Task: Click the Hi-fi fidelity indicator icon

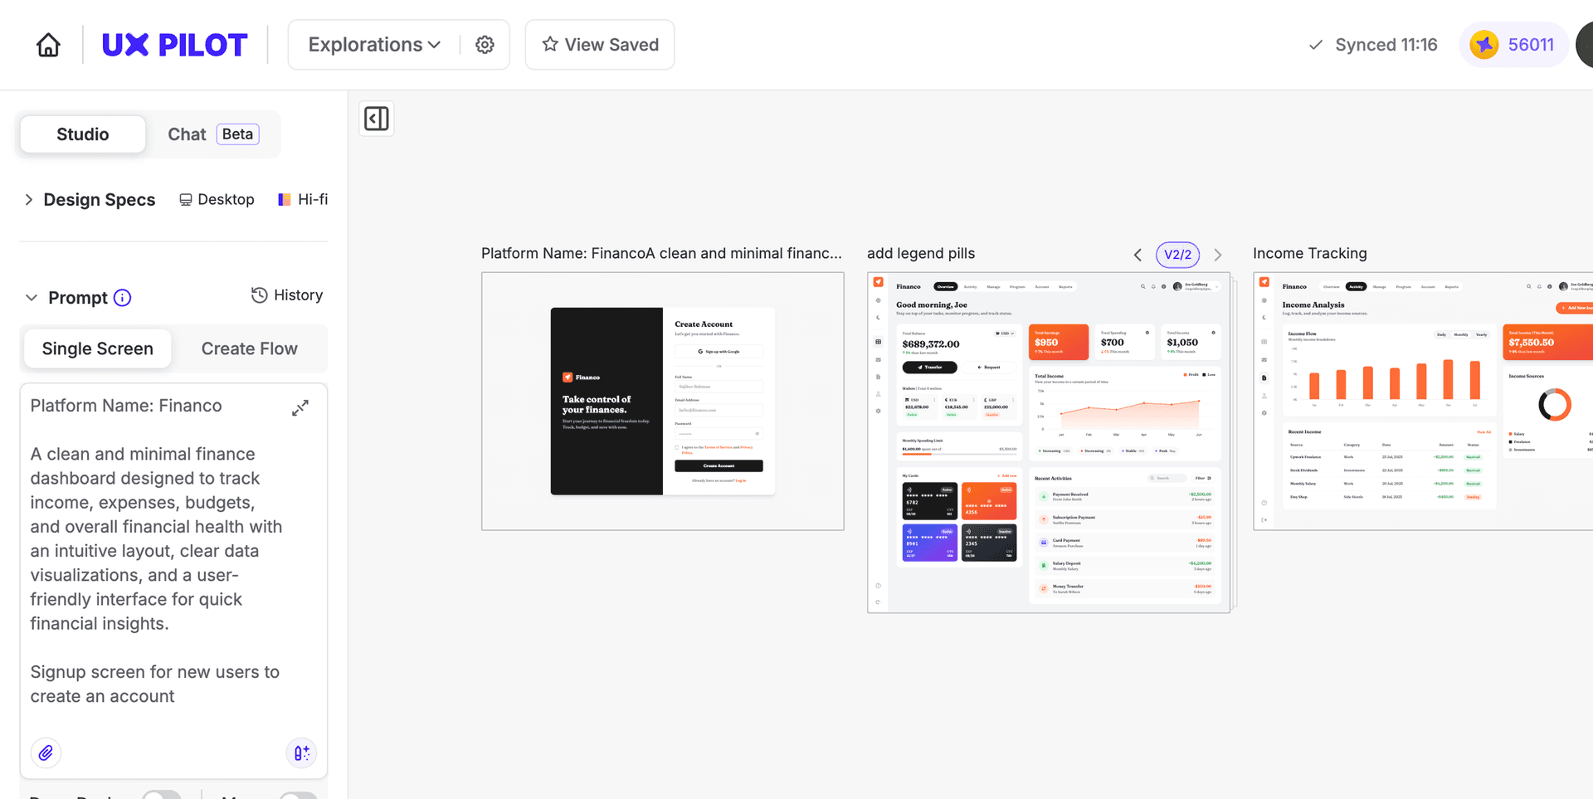Action: pyautogui.click(x=284, y=199)
